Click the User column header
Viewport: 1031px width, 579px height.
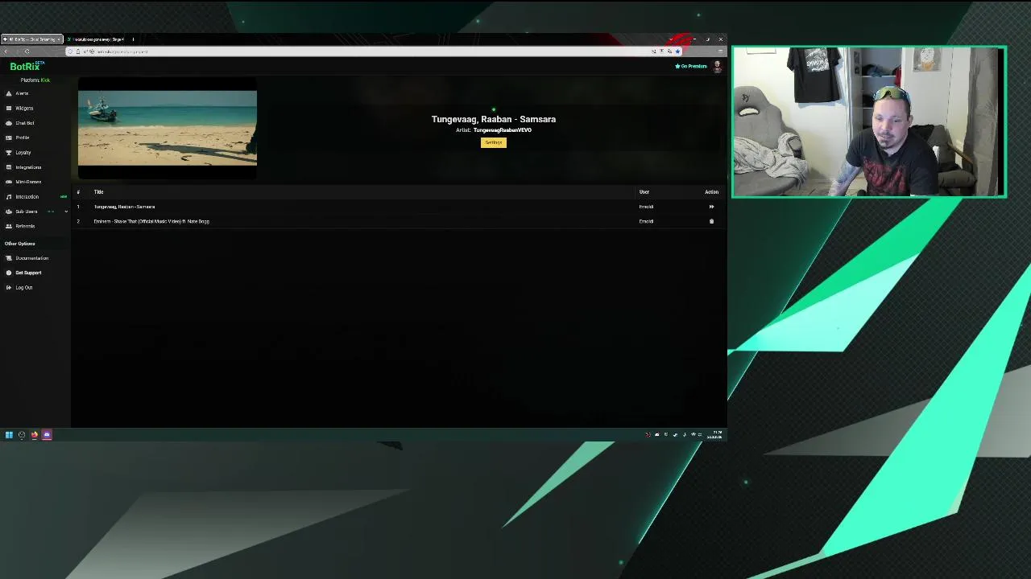click(644, 192)
